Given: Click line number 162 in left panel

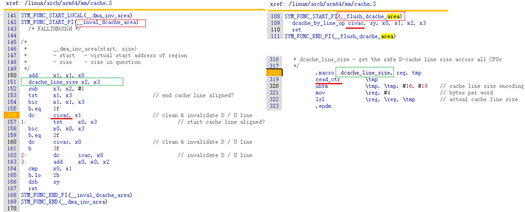Looking at the screenshot, I should pyautogui.click(x=12, y=155).
